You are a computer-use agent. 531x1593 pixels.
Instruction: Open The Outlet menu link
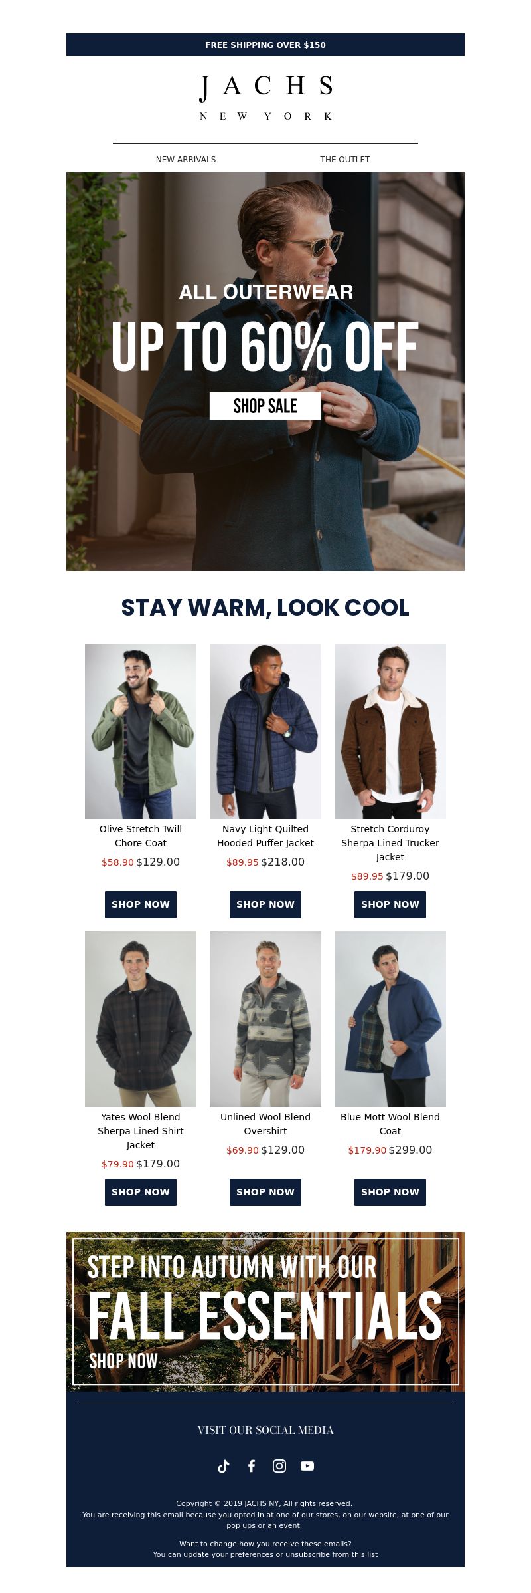pyautogui.click(x=345, y=160)
